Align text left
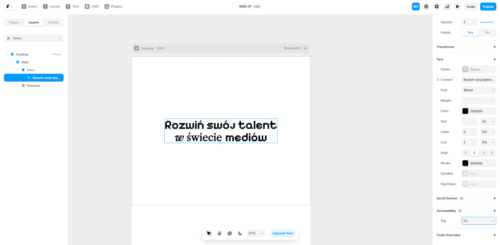This screenshot has width=500, height=245. (466, 153)
